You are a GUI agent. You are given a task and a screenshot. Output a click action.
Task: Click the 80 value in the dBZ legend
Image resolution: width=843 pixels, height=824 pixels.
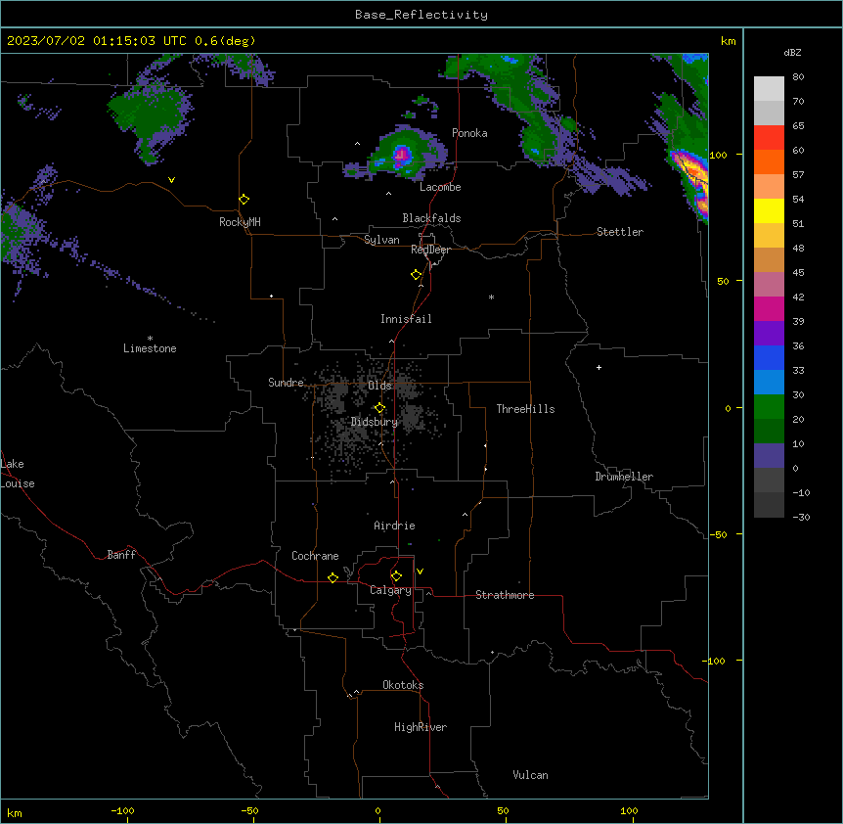[x=798, y=77]
